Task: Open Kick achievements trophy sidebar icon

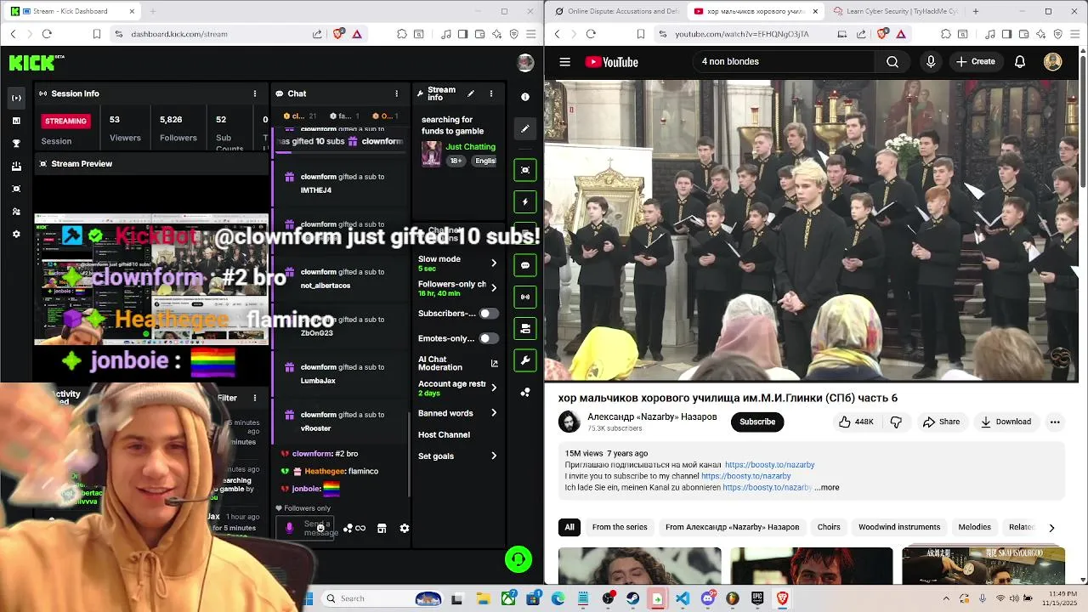Action: point(16,144)
